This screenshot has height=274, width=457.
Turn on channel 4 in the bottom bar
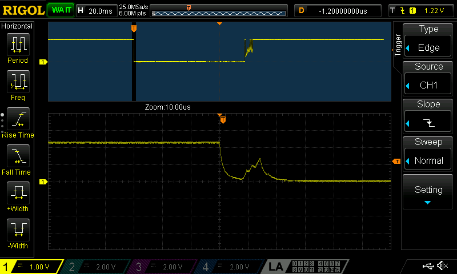228,267
